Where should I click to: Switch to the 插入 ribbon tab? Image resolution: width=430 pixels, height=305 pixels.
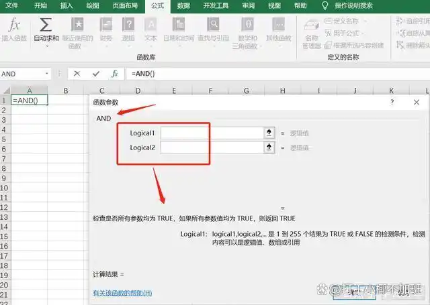pos(67,5)
